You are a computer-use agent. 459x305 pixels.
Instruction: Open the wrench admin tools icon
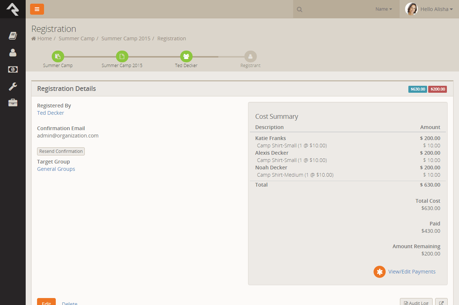pyautogui.click(x=13, y=87)
